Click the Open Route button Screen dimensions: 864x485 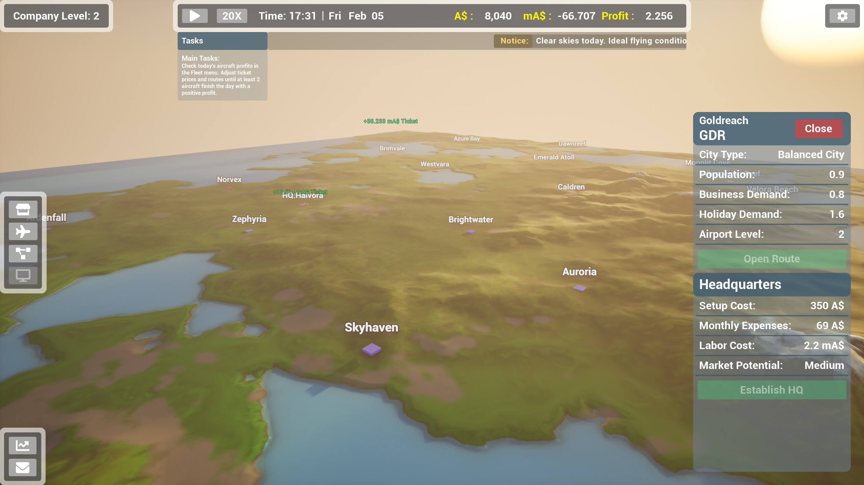click(772, 259)
